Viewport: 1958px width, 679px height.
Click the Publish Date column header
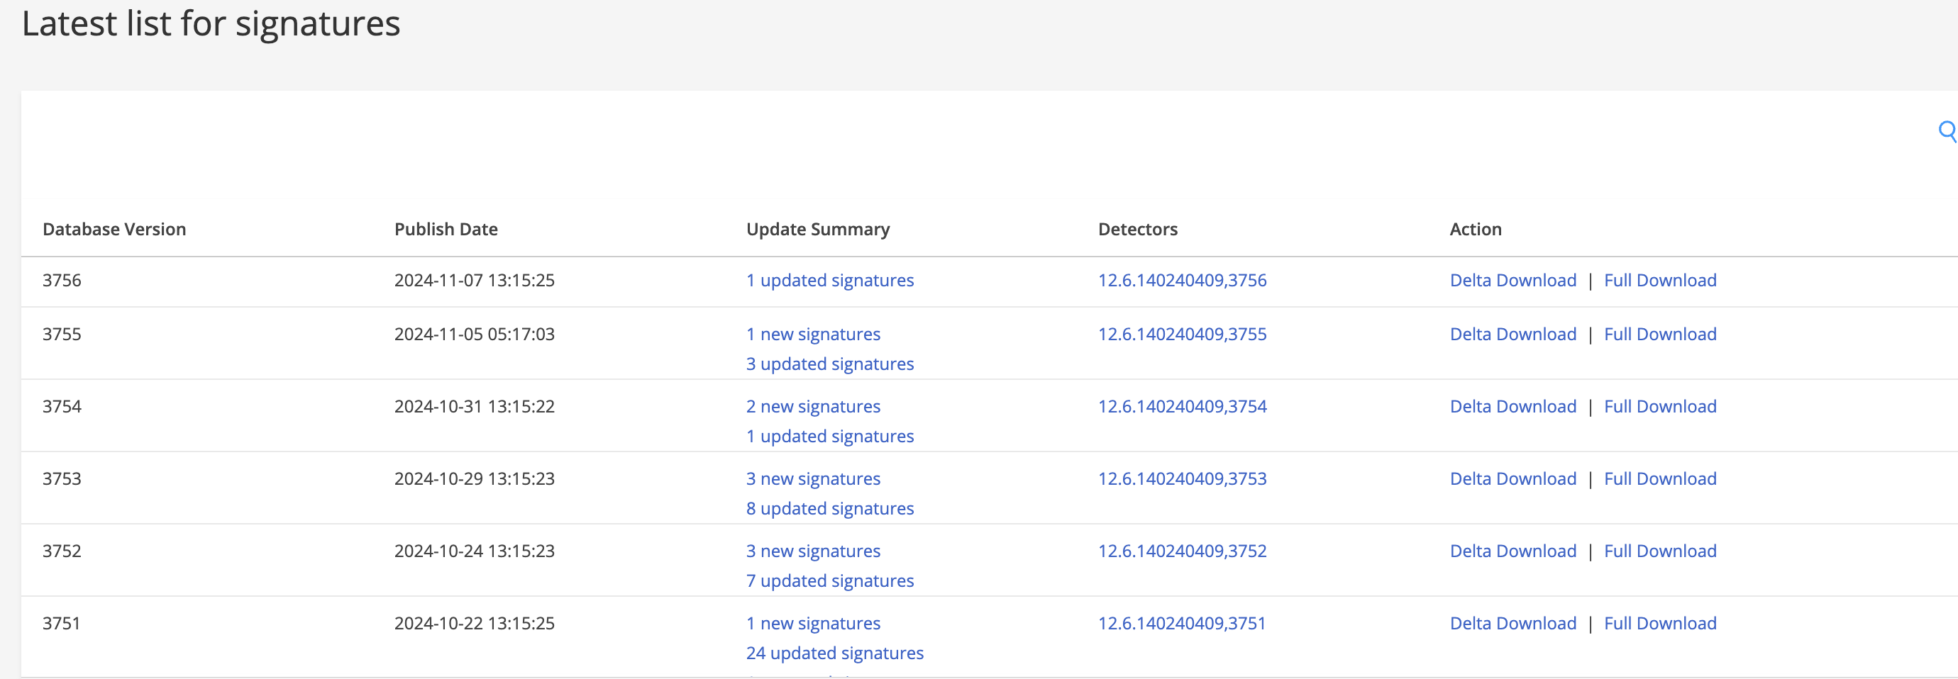(446, 230)
